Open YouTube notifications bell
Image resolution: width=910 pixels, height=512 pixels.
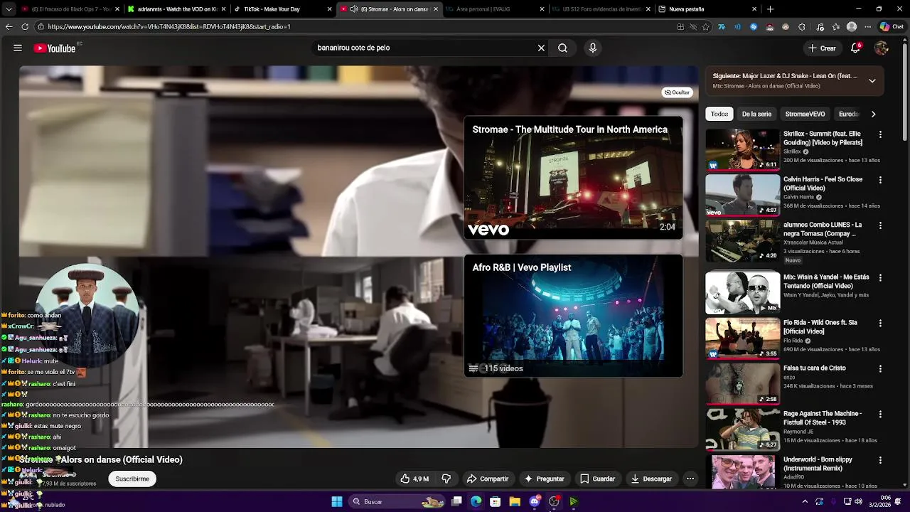pos(855,48)
